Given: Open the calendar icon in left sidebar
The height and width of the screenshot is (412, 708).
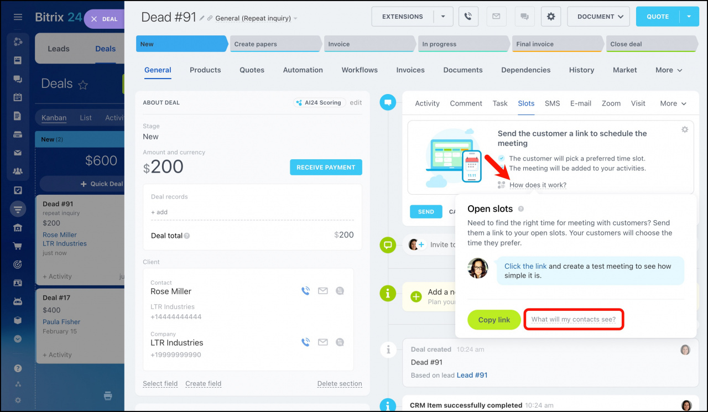Looking at the screenshot, I should 18,97.
